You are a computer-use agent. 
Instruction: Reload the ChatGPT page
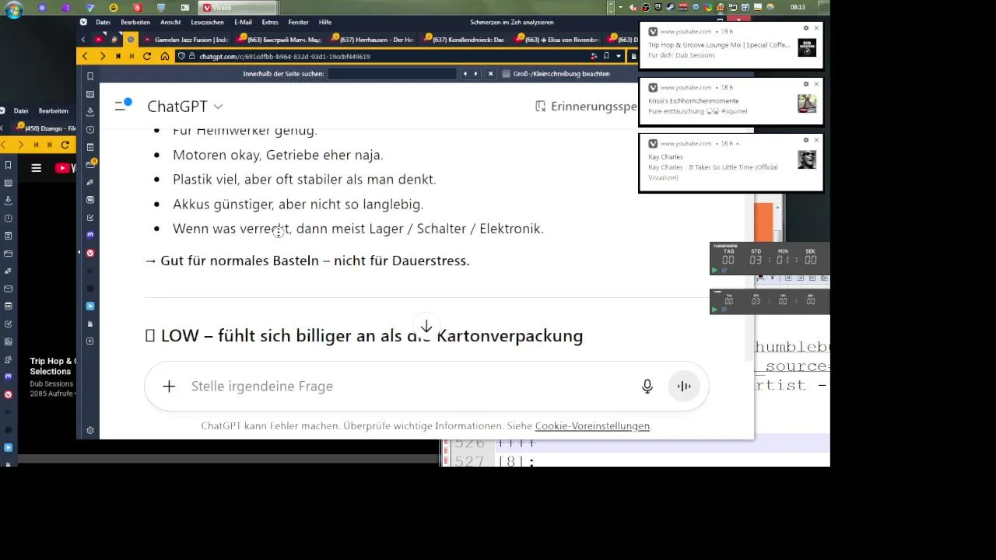149,56
